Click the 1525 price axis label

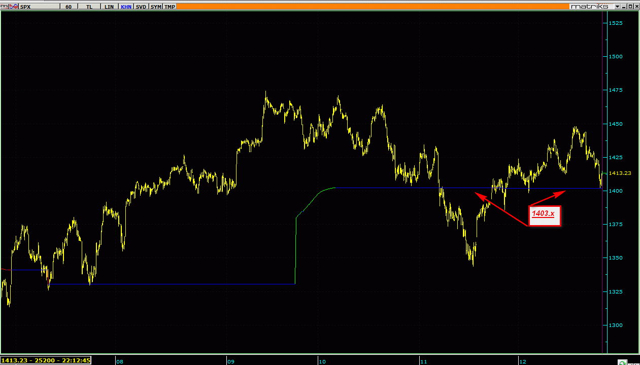616,23
